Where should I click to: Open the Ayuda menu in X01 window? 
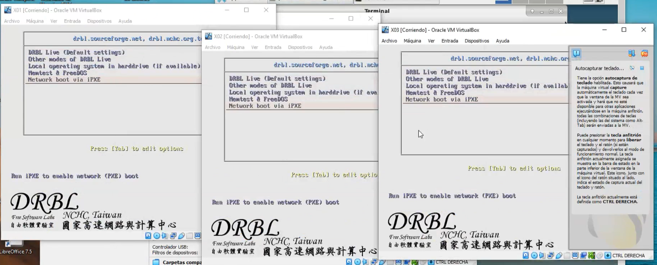(125, 21)
